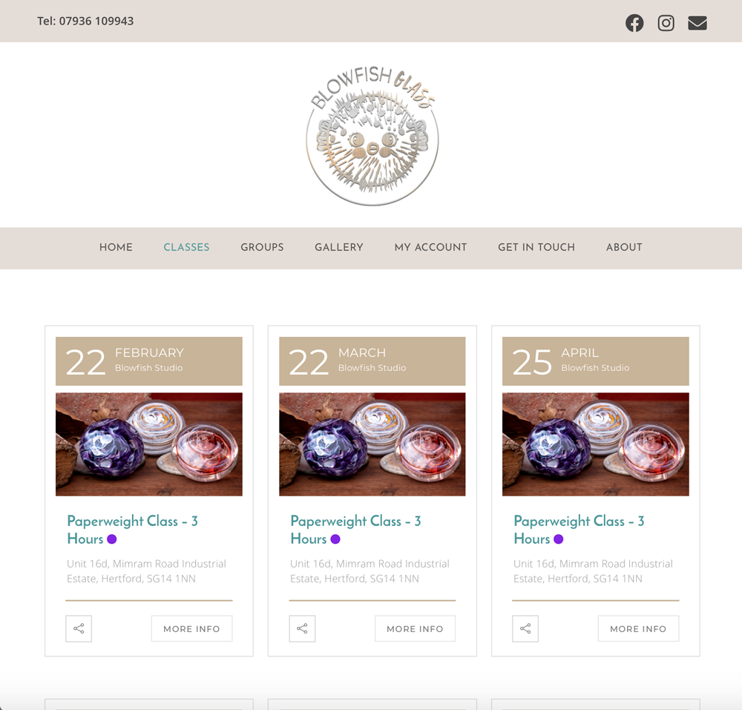
Task: Click the April class paperweight photo
Action: pos(595,444)
